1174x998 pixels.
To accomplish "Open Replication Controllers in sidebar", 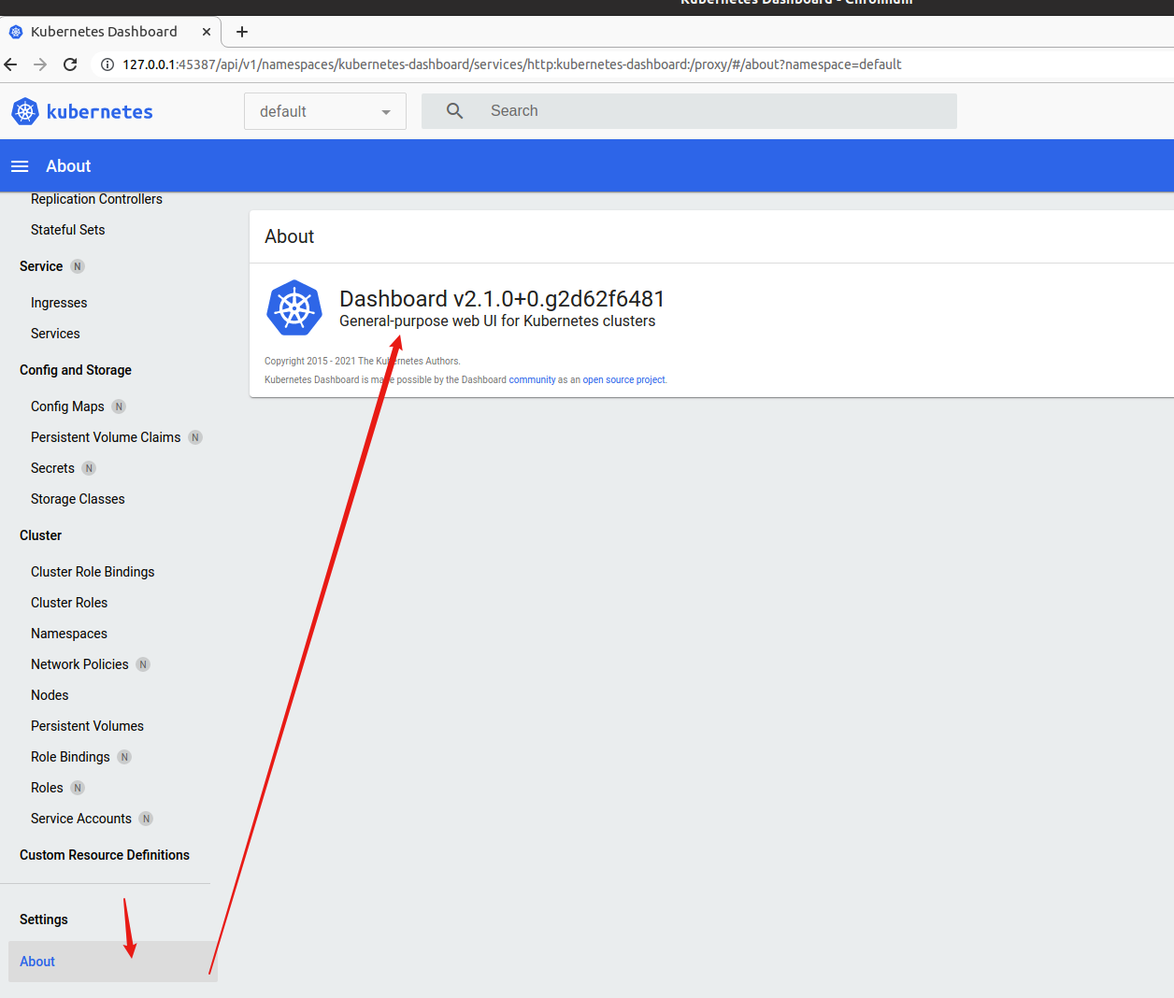I will point(96,199).
